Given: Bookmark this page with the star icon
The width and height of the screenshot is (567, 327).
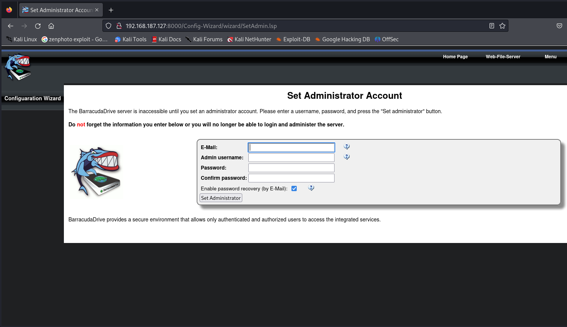Looking at the screenshot, I should click(x=502, y=26).
